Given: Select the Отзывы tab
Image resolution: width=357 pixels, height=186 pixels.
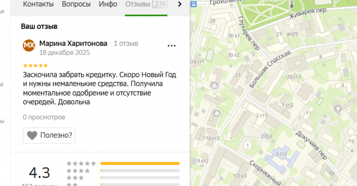Looking at the screenshot, I should 146,4.
